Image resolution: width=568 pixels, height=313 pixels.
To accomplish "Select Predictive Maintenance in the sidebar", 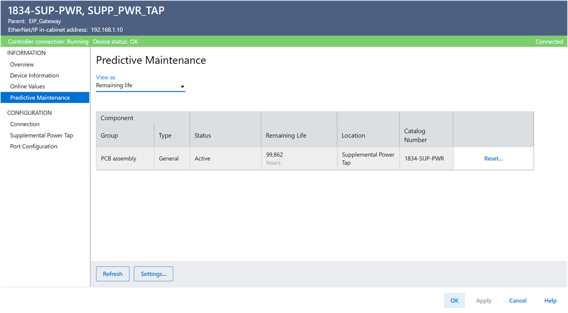I will (x=45, y=98).
